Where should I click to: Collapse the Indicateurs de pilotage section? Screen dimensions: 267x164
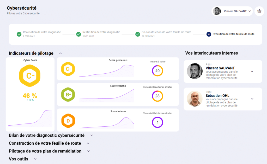(x=60, y=53)
